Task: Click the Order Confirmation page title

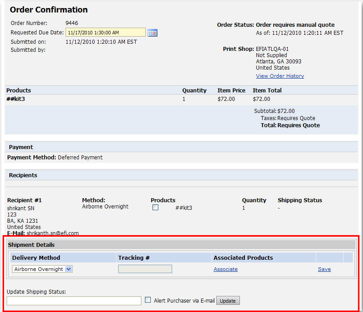Action: point(48,9)
